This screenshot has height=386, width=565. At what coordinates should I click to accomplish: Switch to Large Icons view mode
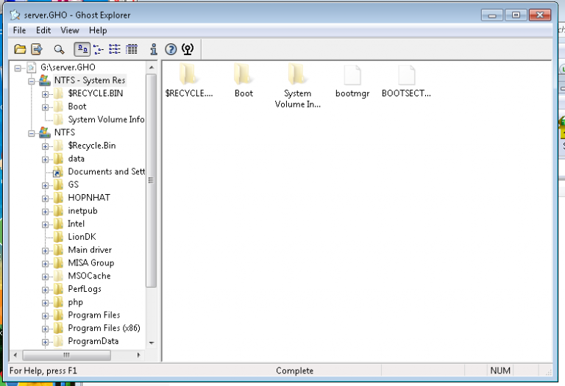click(82, 49)
